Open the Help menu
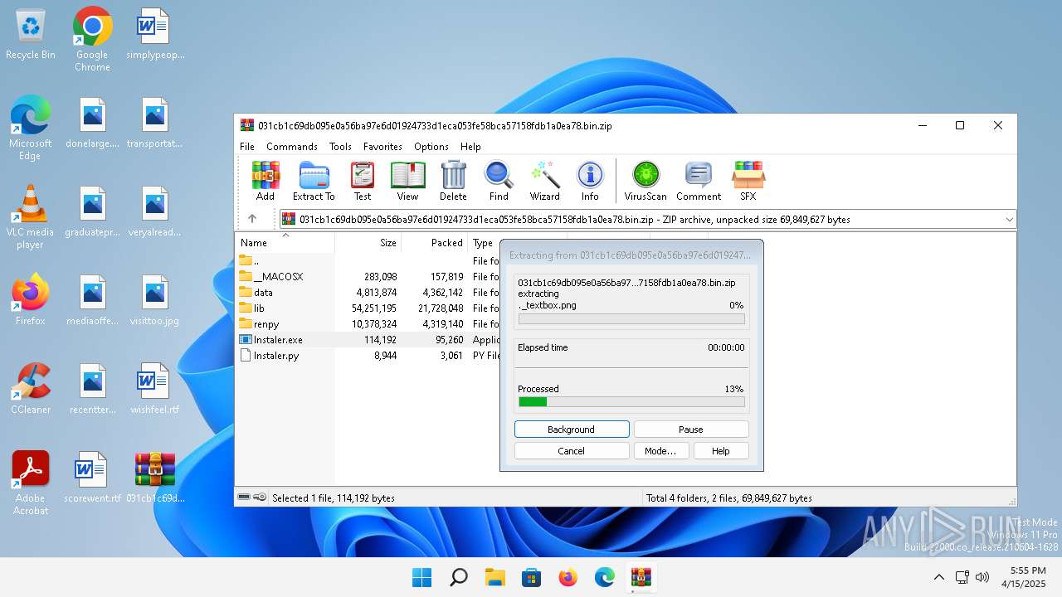The image size is (1062, 597). click(470, 147)
